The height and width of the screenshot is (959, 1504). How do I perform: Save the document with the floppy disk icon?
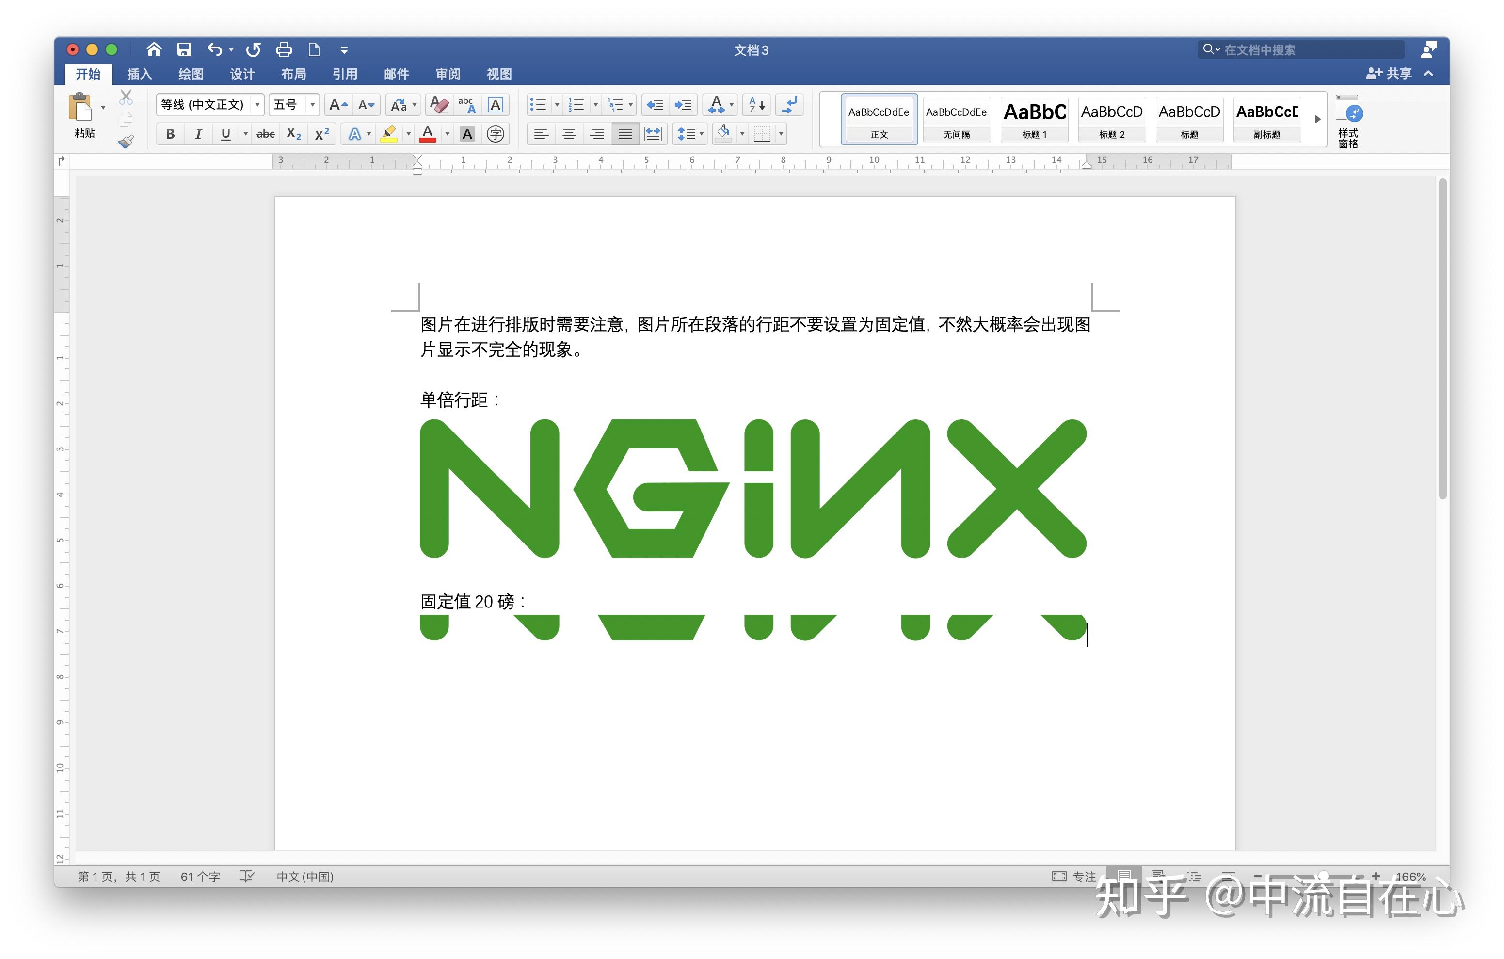(x=184, y=49)
